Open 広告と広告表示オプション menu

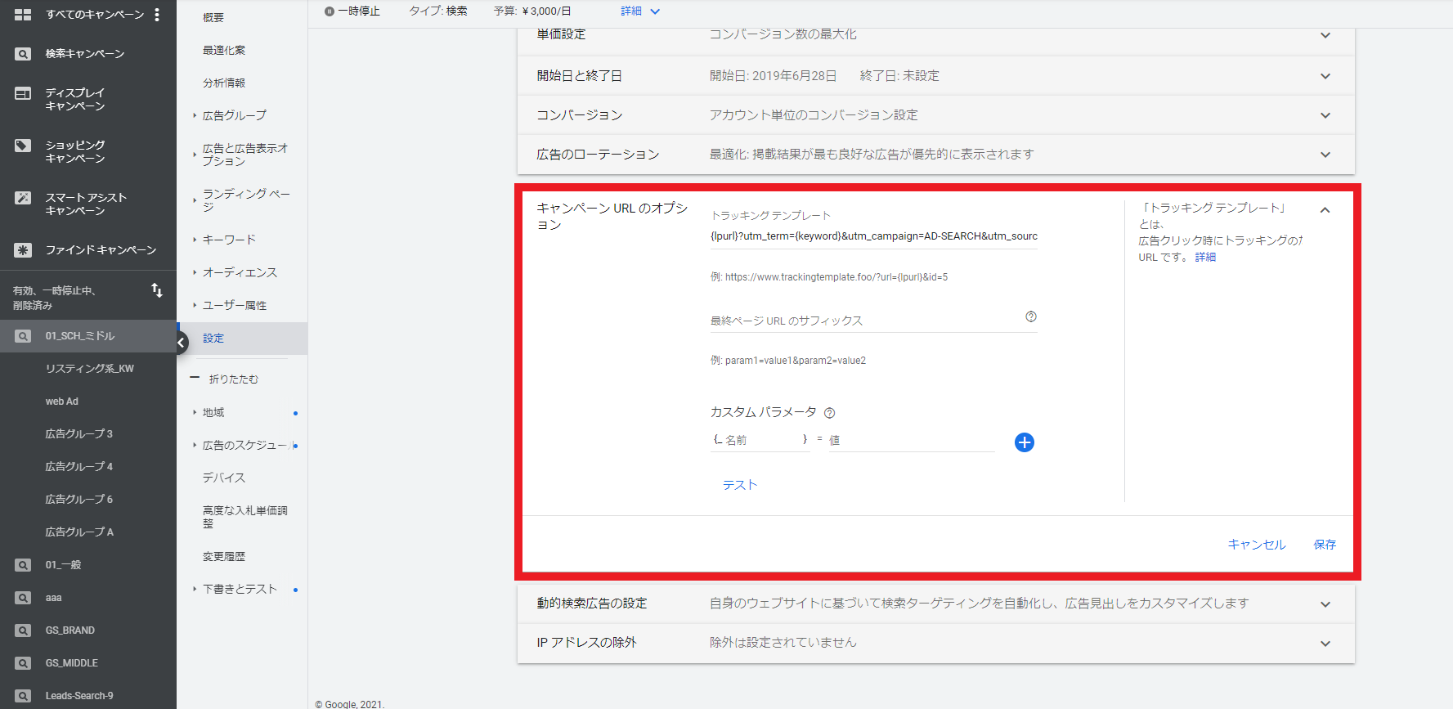click(x=245, y=155)
